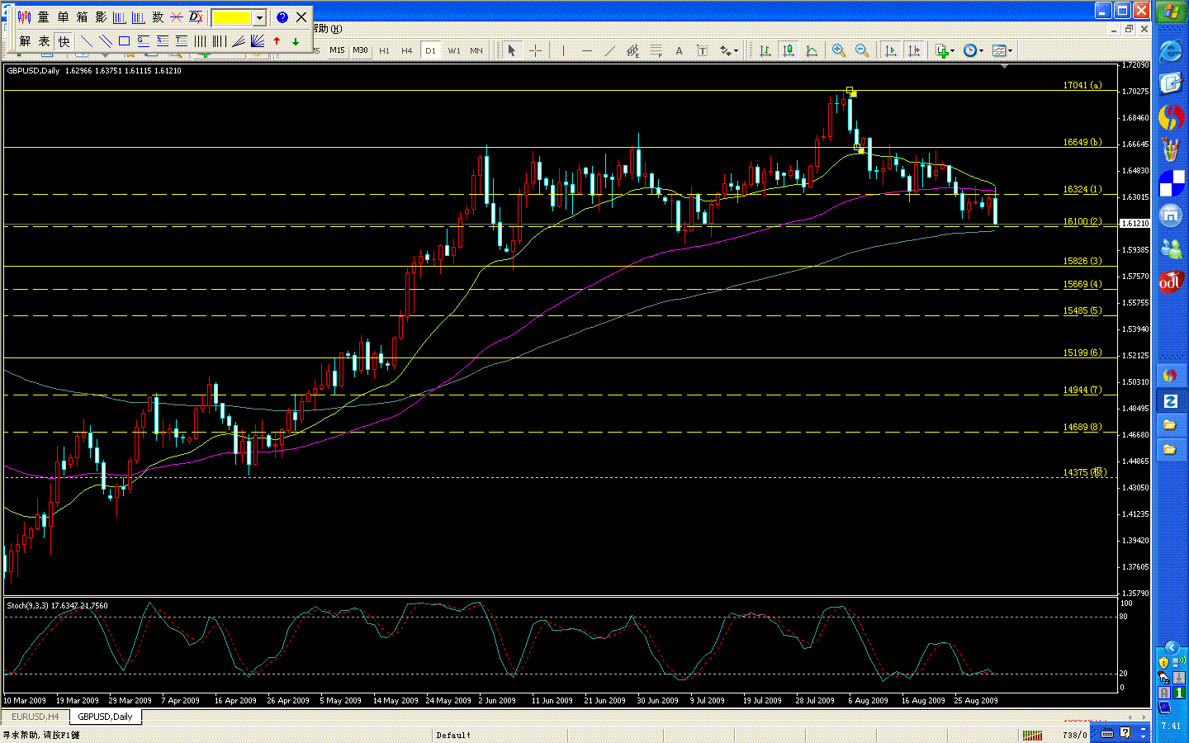Select the trendline drawing tool
The height and width of the screenshot is (743, 1189).
click(x=609, y=50)
